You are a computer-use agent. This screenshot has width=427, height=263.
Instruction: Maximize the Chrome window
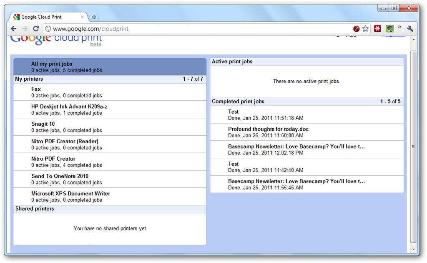click(394, 8)
